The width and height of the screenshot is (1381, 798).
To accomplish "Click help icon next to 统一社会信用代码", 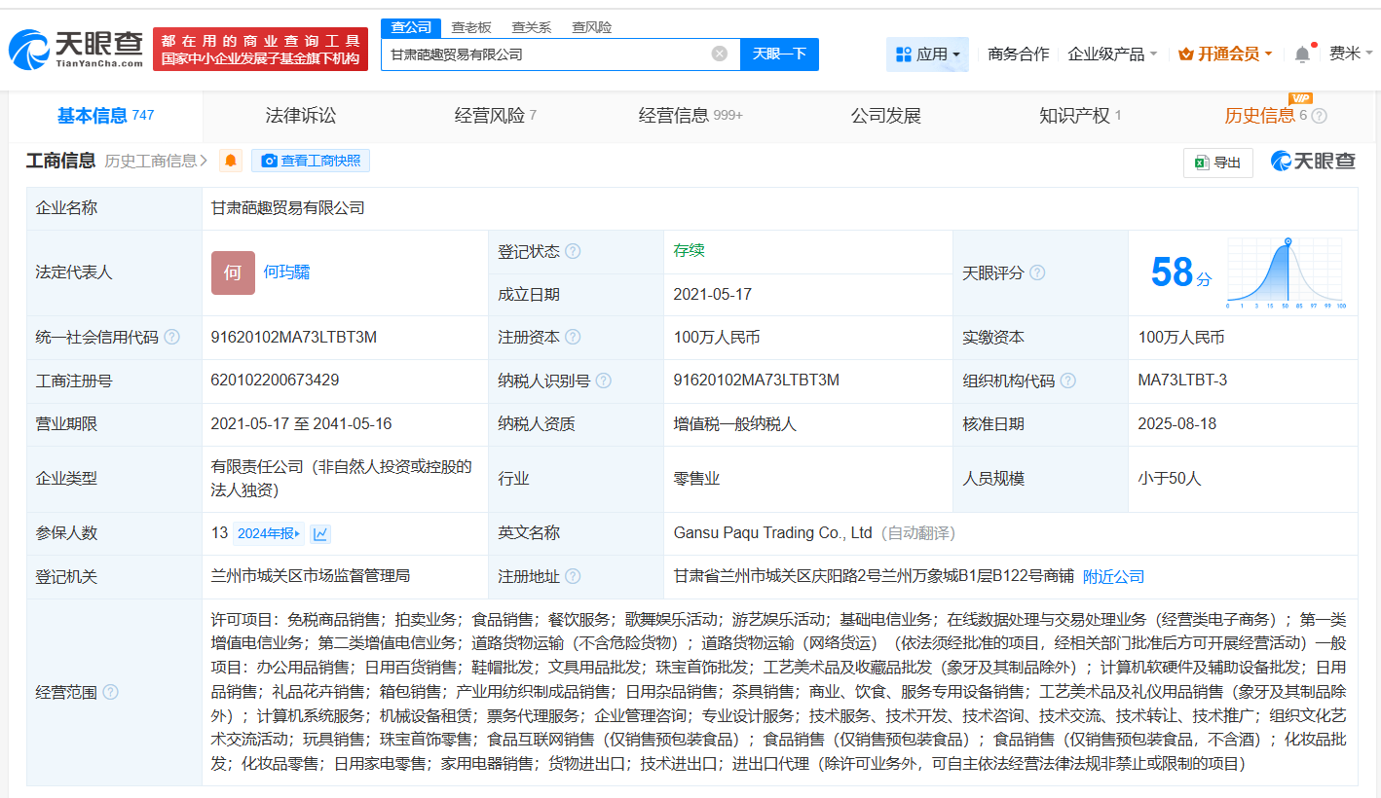I will (x=171, y=338).
